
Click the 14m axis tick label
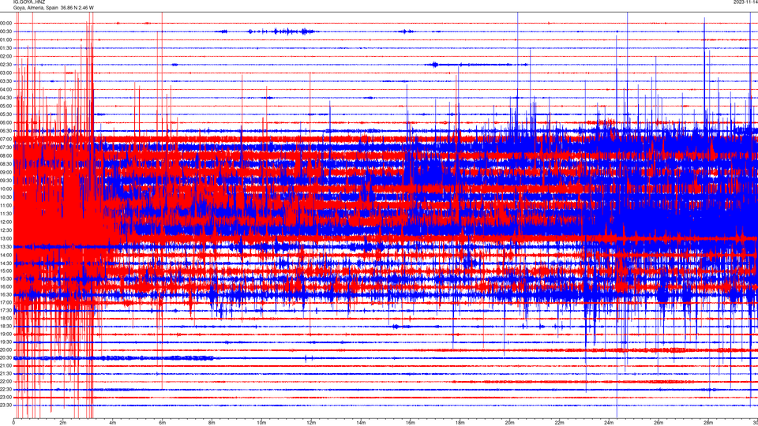[361, 423]
